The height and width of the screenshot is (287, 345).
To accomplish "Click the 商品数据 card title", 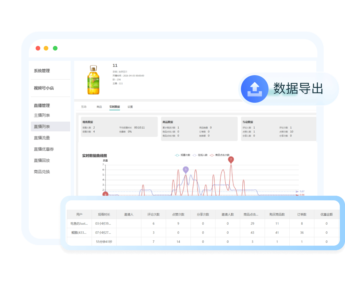I will pos(168,122).
